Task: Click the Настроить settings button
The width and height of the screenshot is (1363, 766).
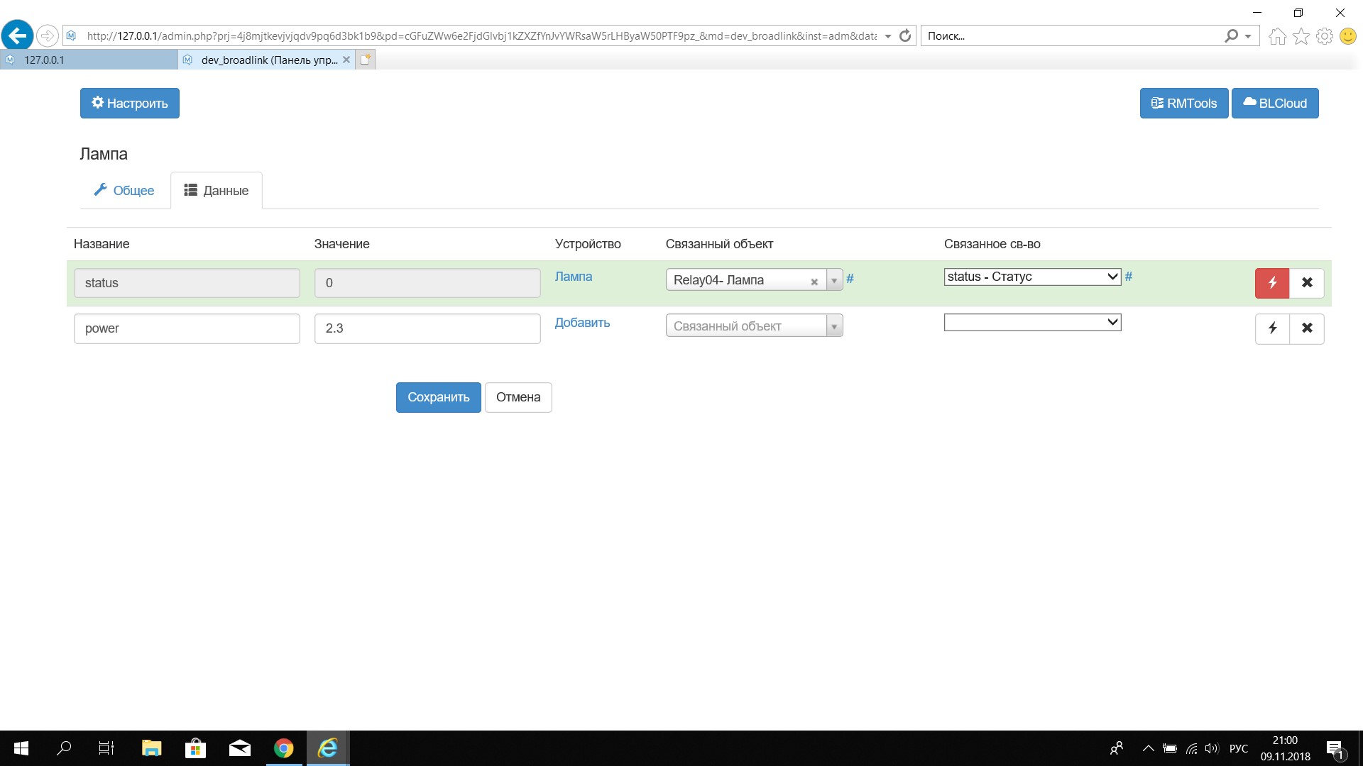Action: (x=129, y=104)
